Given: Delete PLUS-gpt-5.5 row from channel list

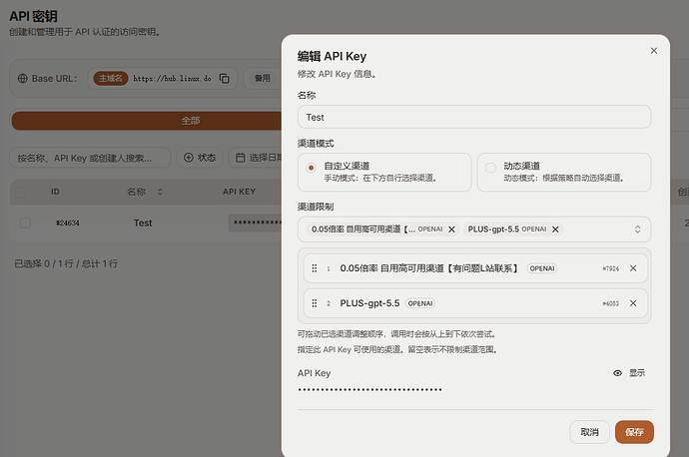Looking at the screenshot, I should [x=633, y=303].
